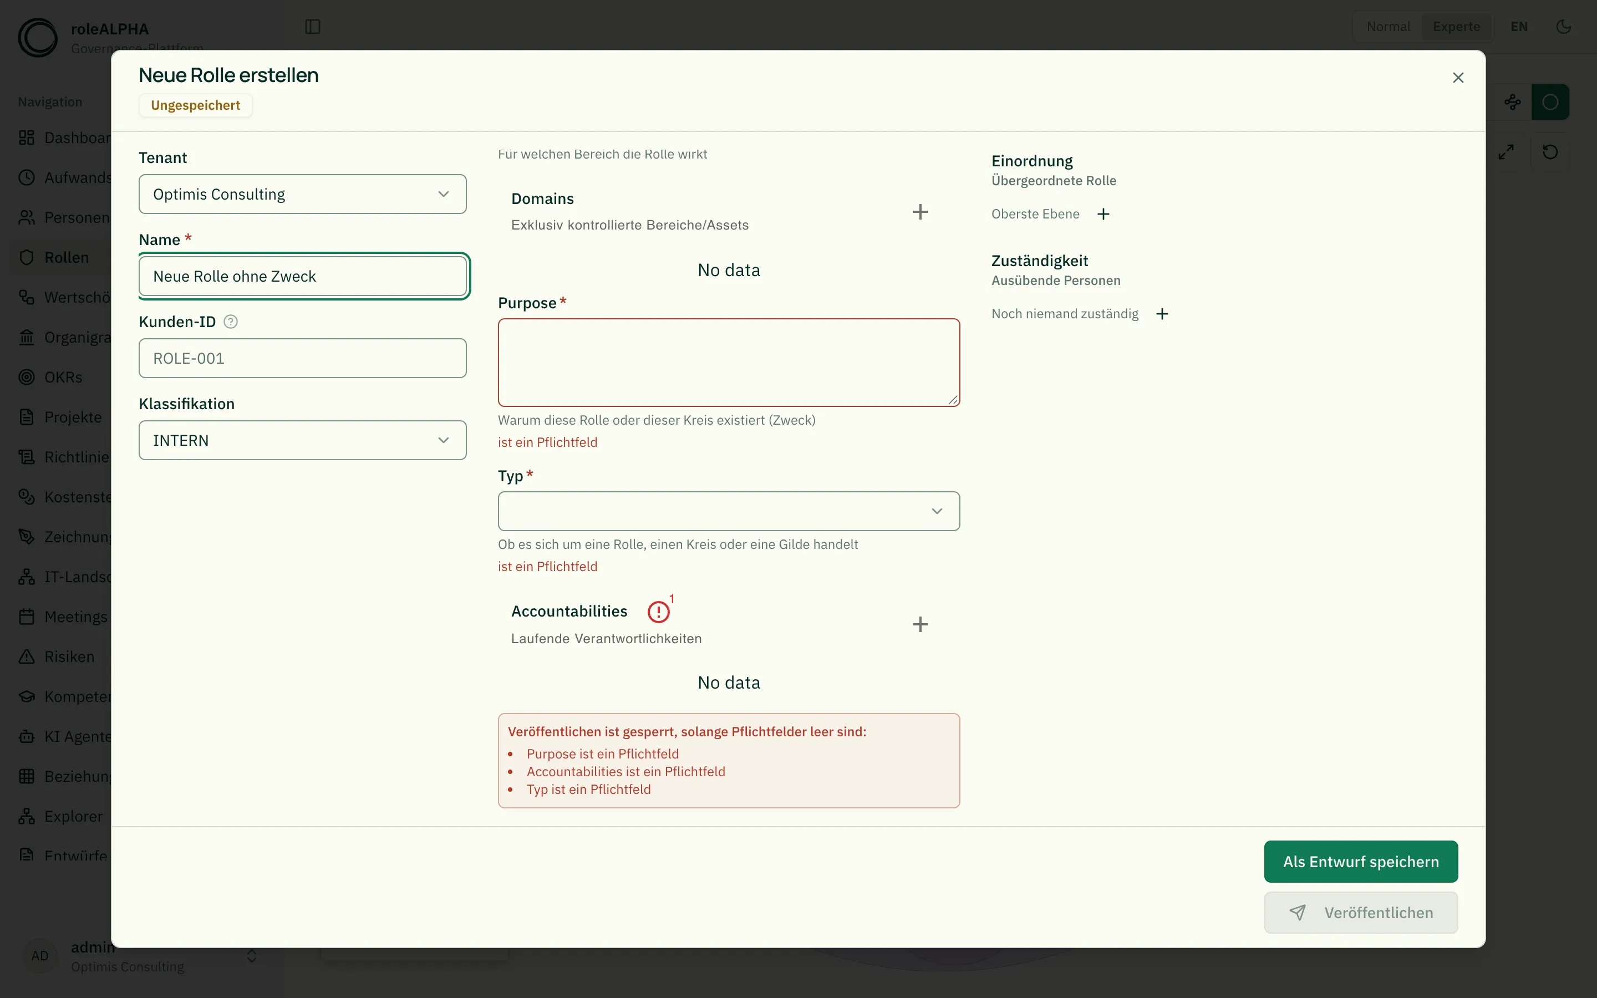Toggle the sidebar panel icon in header
This screenshot has width=1597, height=998.
click(313, 27)
